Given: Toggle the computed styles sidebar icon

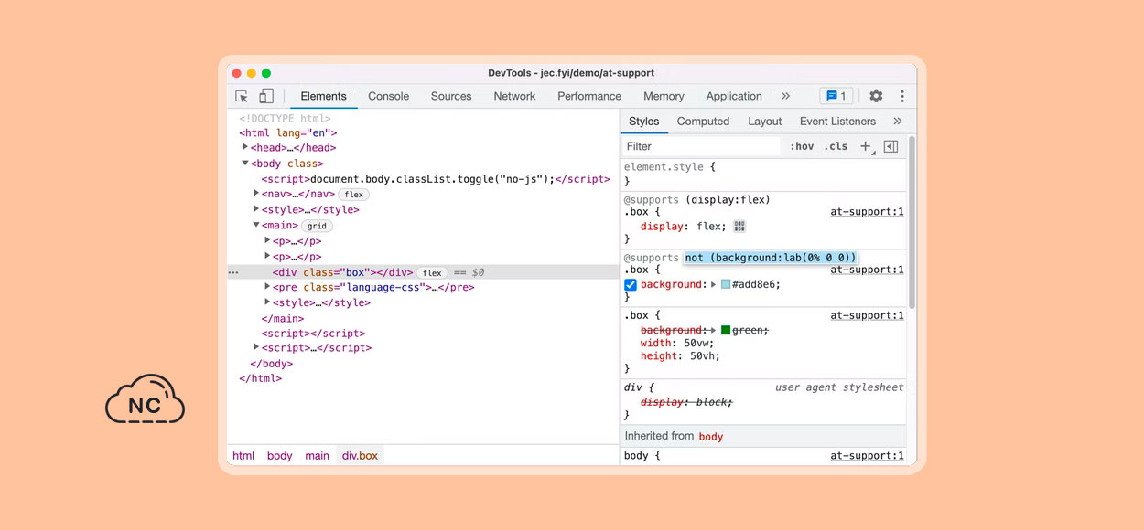Looking at the screenshot, I should tap(890, 146).
